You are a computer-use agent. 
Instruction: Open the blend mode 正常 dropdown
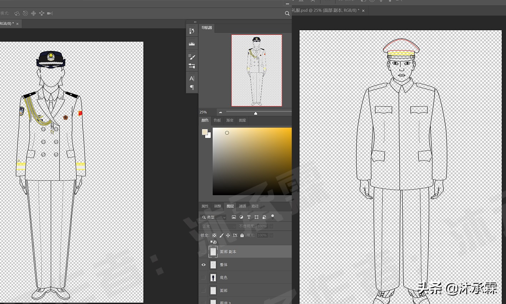(x=219, y=226)
